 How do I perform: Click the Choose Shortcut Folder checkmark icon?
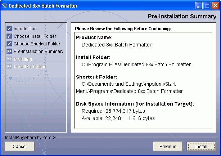[9, 44]
